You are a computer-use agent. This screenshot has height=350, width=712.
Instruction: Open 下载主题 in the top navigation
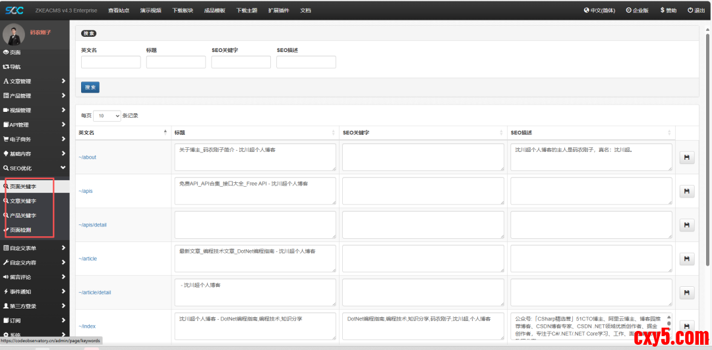[247, 11]
